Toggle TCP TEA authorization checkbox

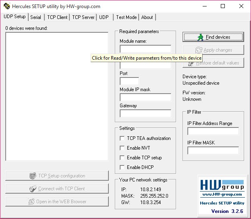(x=122, y=138)
